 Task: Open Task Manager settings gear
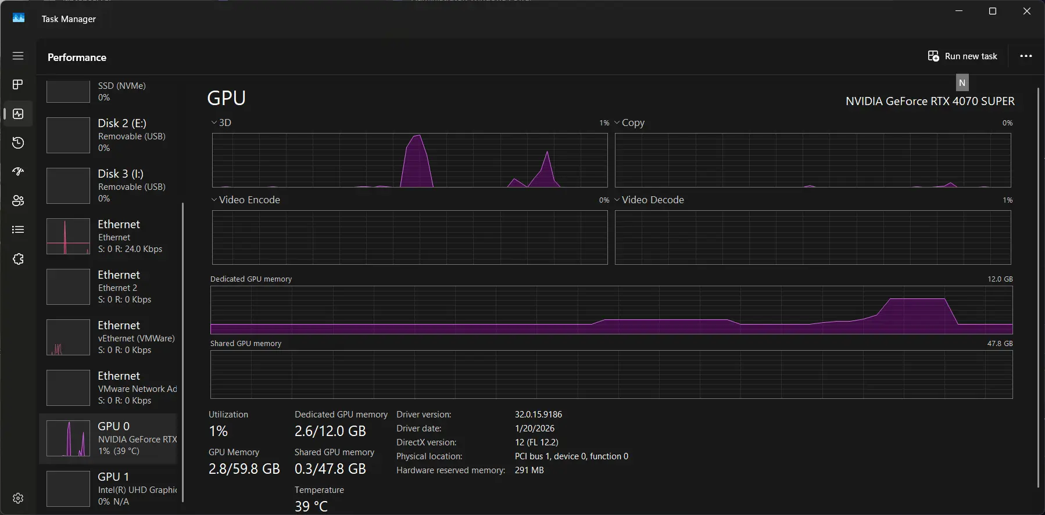[x=18, y=498]
